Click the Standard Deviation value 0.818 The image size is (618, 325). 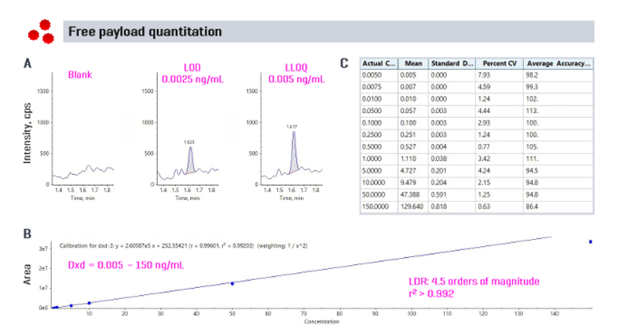coord(439,207)
